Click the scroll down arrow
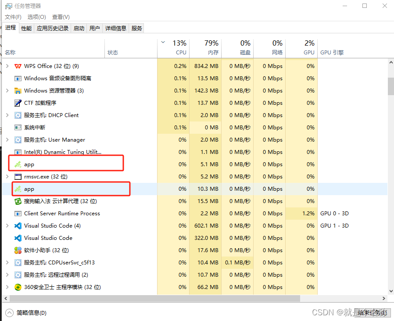Image resolution: width=394 pixels, height=321 pixels. coord(391,291)
